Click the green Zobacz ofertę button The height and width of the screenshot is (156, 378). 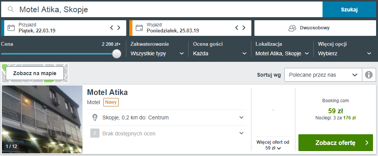coord(336,143)
